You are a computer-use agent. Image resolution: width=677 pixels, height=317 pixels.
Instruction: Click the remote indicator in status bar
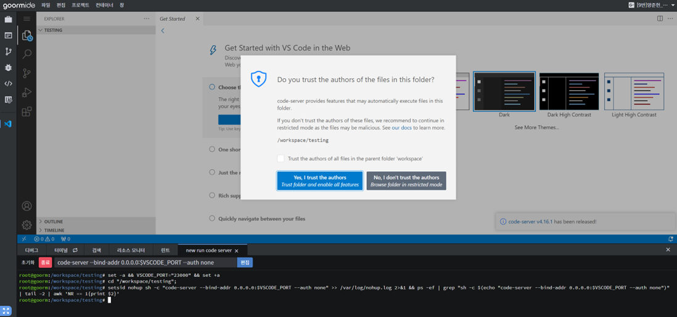[24, 238]
